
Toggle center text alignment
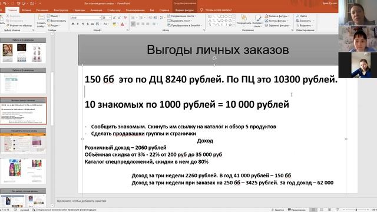[138, 24]
